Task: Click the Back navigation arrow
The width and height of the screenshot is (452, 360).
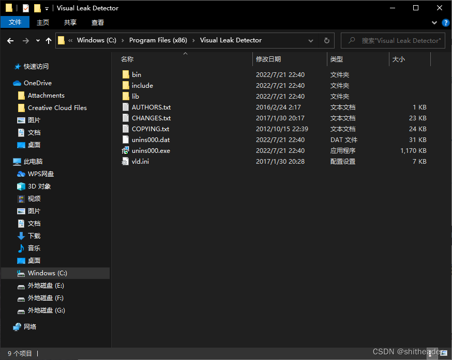Action: coord(10,41)
